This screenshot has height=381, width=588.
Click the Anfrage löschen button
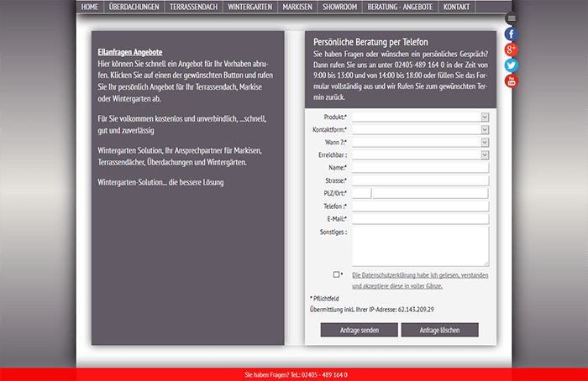tap(439, 330)
